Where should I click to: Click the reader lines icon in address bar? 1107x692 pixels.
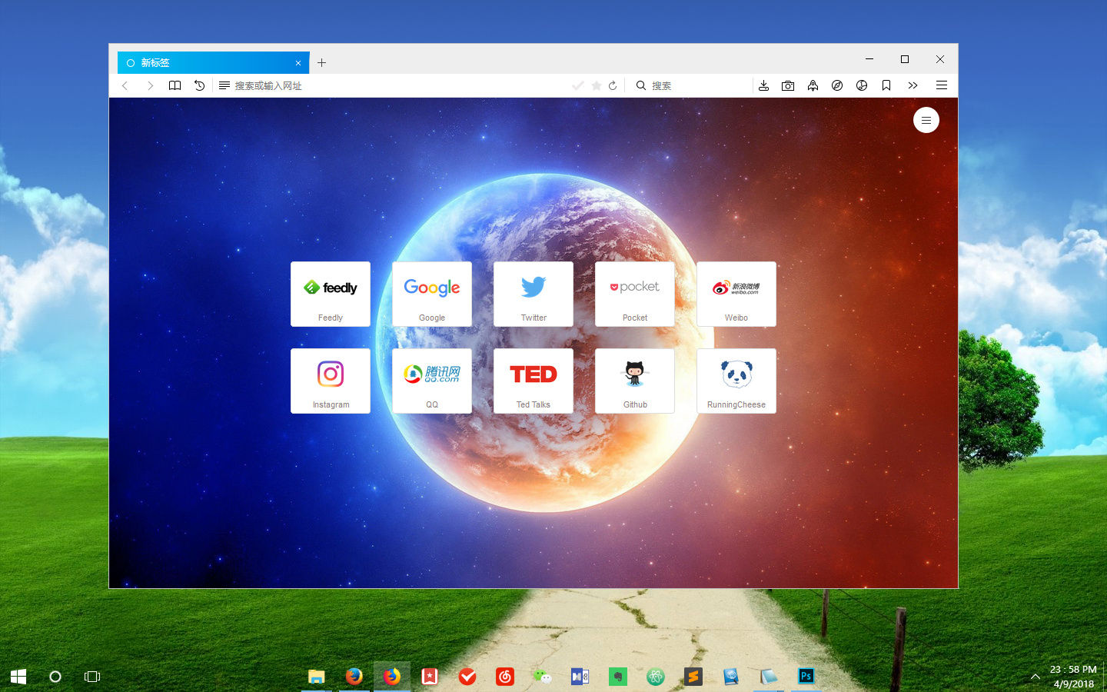pyautogui.click(x=224, y=85)
